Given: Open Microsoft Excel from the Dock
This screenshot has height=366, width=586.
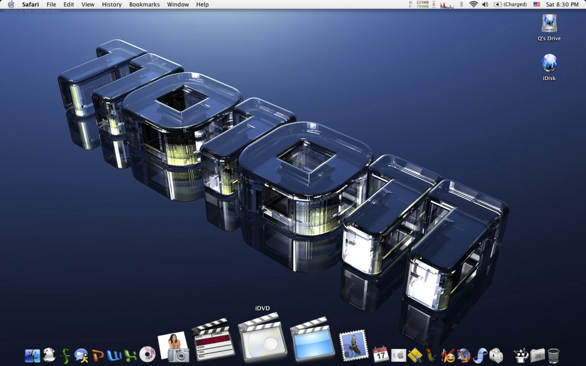Looking at the screenshot, I should (130, 355).
